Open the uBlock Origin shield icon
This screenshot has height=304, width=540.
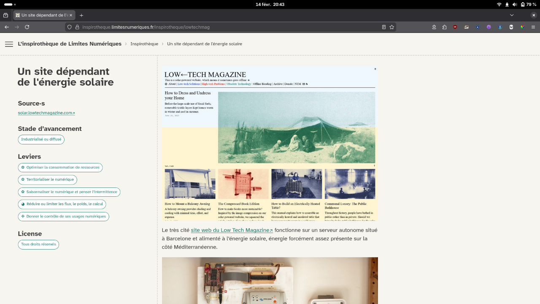click(455, 27)
